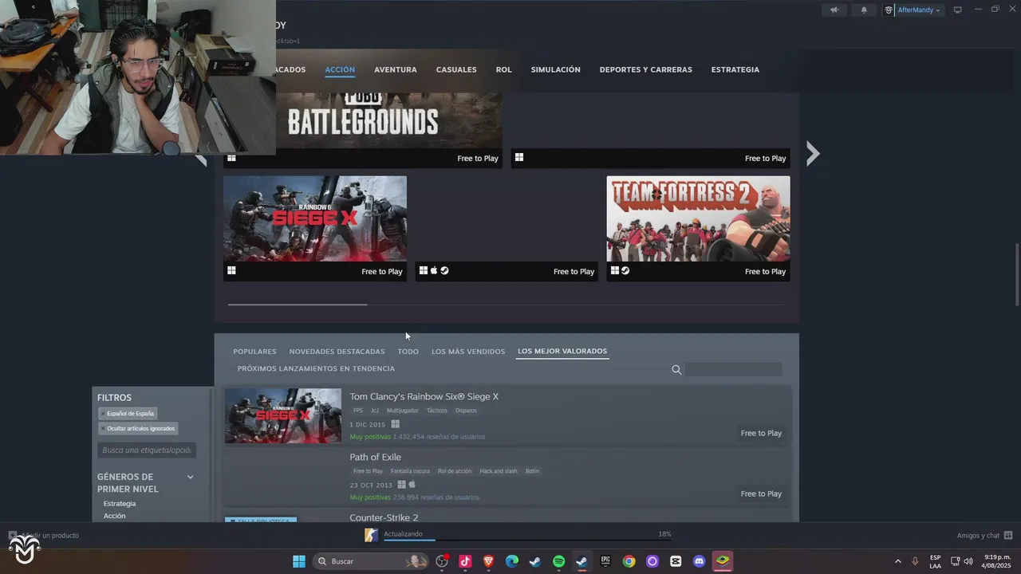Select the Aventura genre tab
The image size is (1021, 574).
(396, 70)
